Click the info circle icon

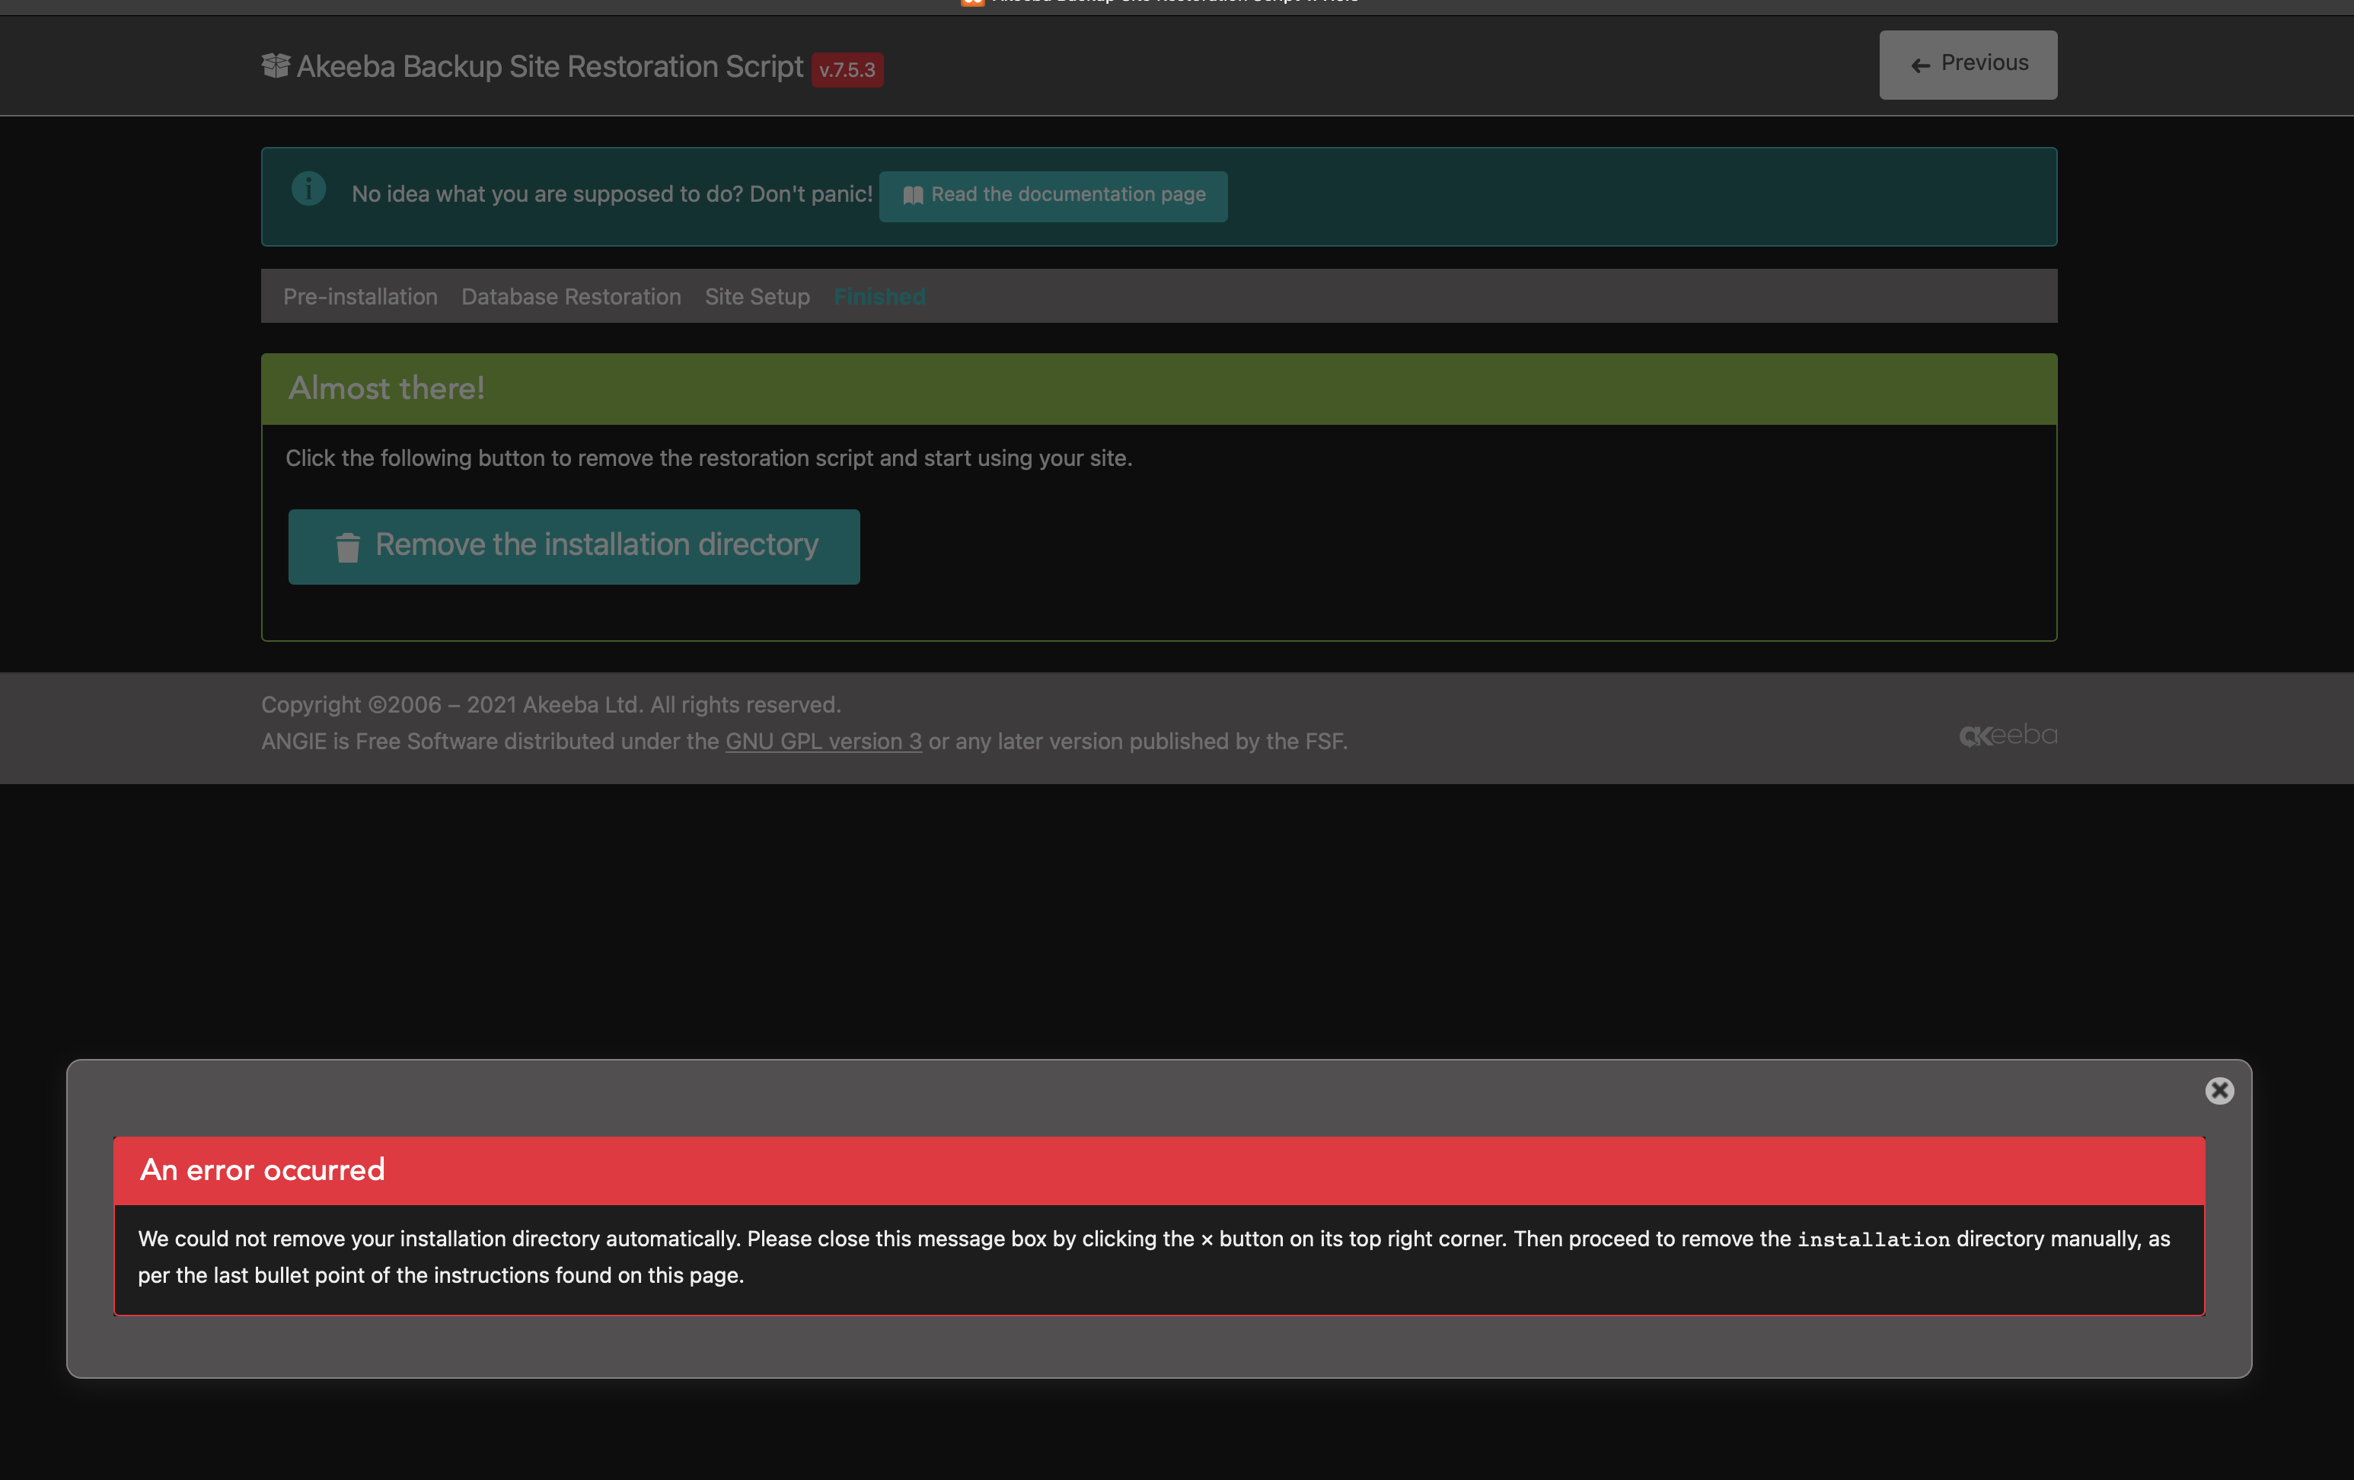pyautogui.click(x=309, y=188)
